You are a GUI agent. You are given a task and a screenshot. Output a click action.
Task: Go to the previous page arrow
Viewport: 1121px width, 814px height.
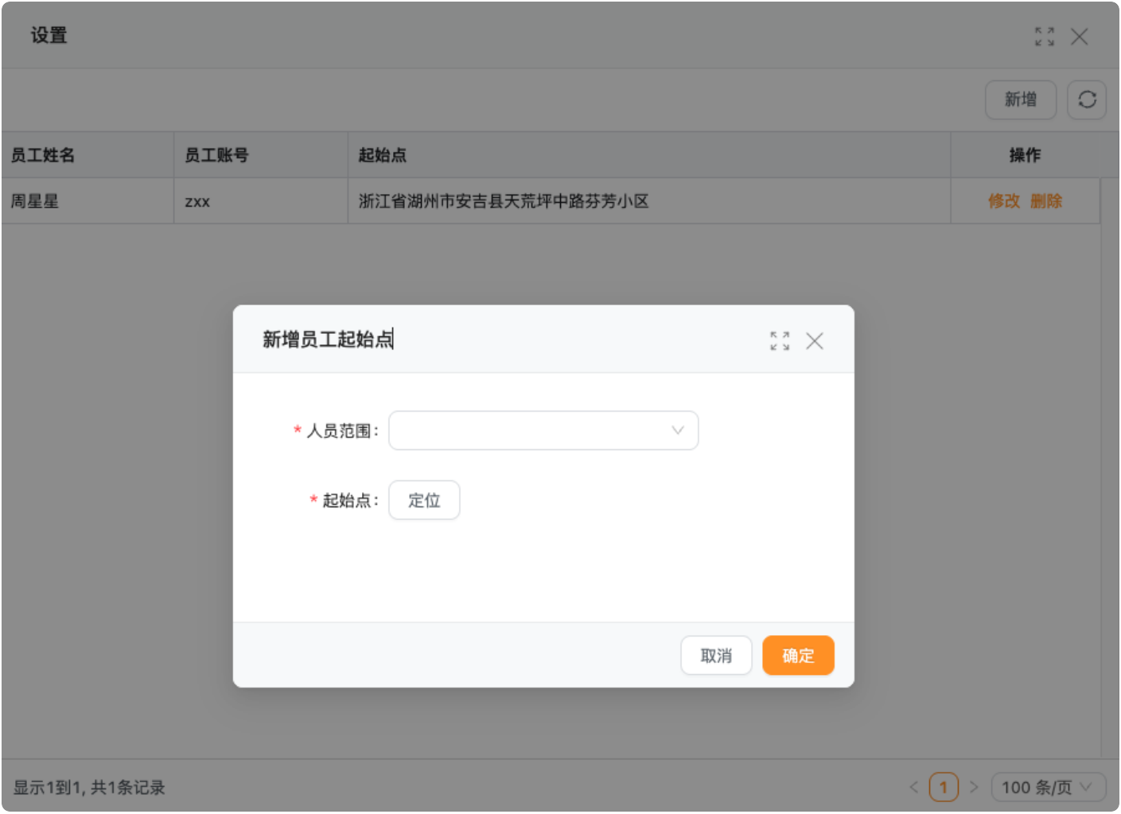click(913, 788)
